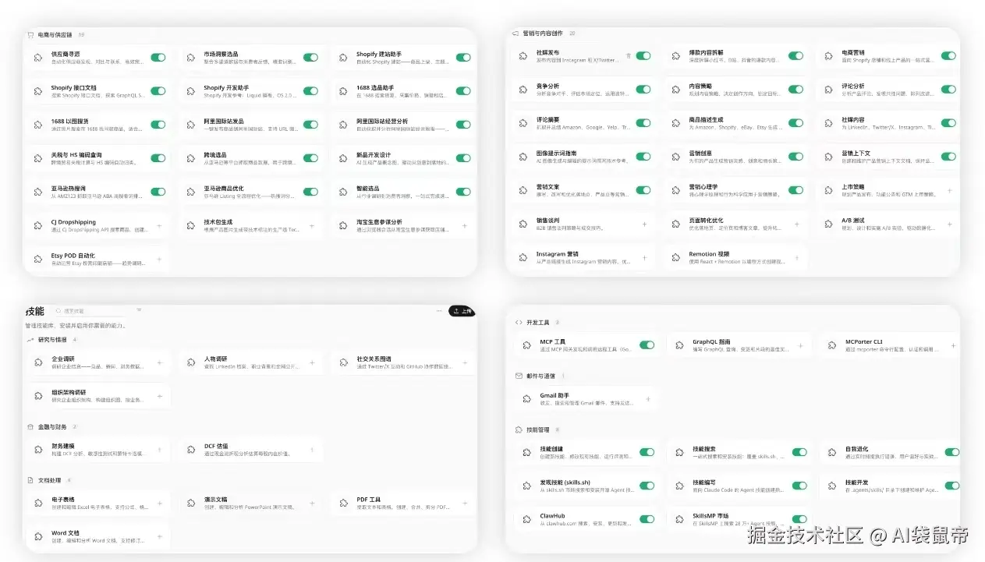This screenshot has width=985, height=562.
Task: Add the 企业调研 skill with plus icon
Action: tap(159, 363)
